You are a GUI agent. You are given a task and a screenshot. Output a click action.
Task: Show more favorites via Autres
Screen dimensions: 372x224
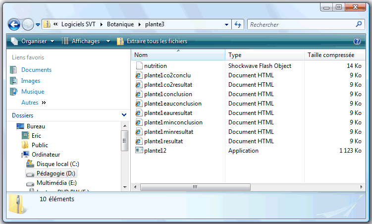click(34, 103)
